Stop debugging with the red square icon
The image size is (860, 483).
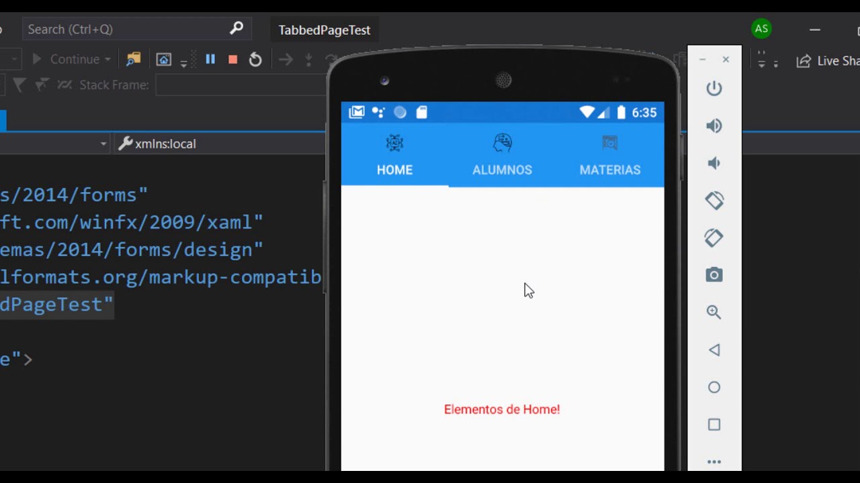click(232, 60)
